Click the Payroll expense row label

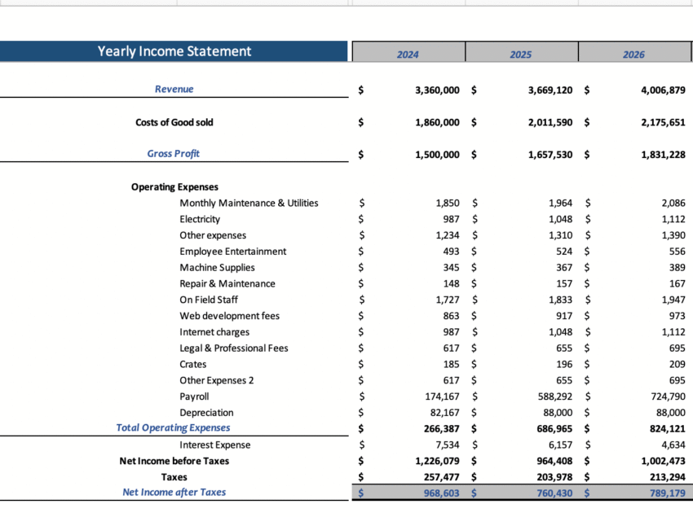(x=193, y=397)
